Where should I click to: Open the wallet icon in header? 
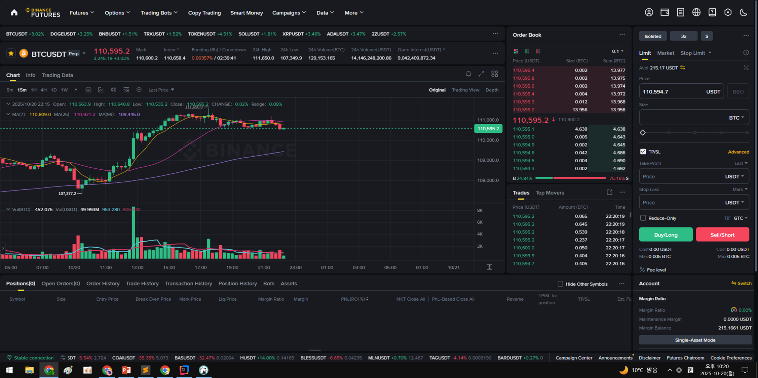coord(665,12)
